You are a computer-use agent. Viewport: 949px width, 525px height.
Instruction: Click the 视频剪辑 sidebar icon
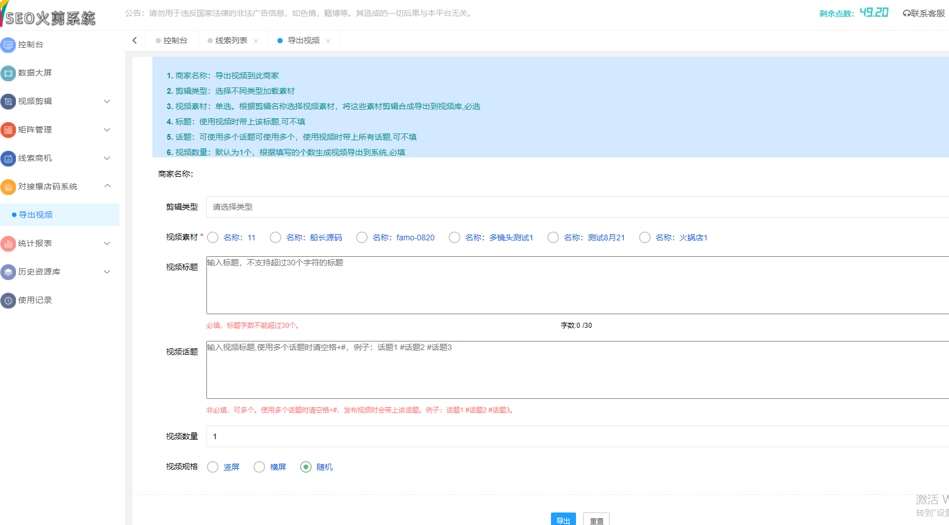[8, 101]
